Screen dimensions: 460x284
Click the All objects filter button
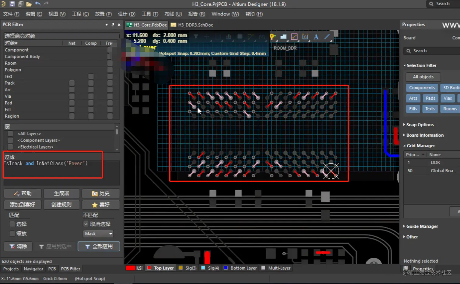(x=423, y=77)
